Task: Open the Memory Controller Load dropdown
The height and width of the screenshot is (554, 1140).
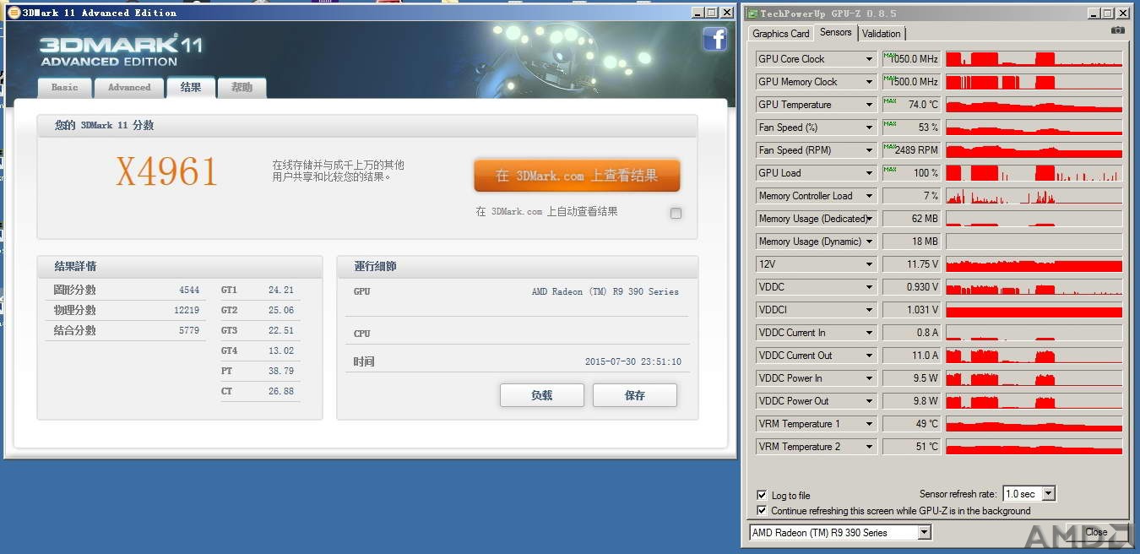Action: tap(869, 196)
